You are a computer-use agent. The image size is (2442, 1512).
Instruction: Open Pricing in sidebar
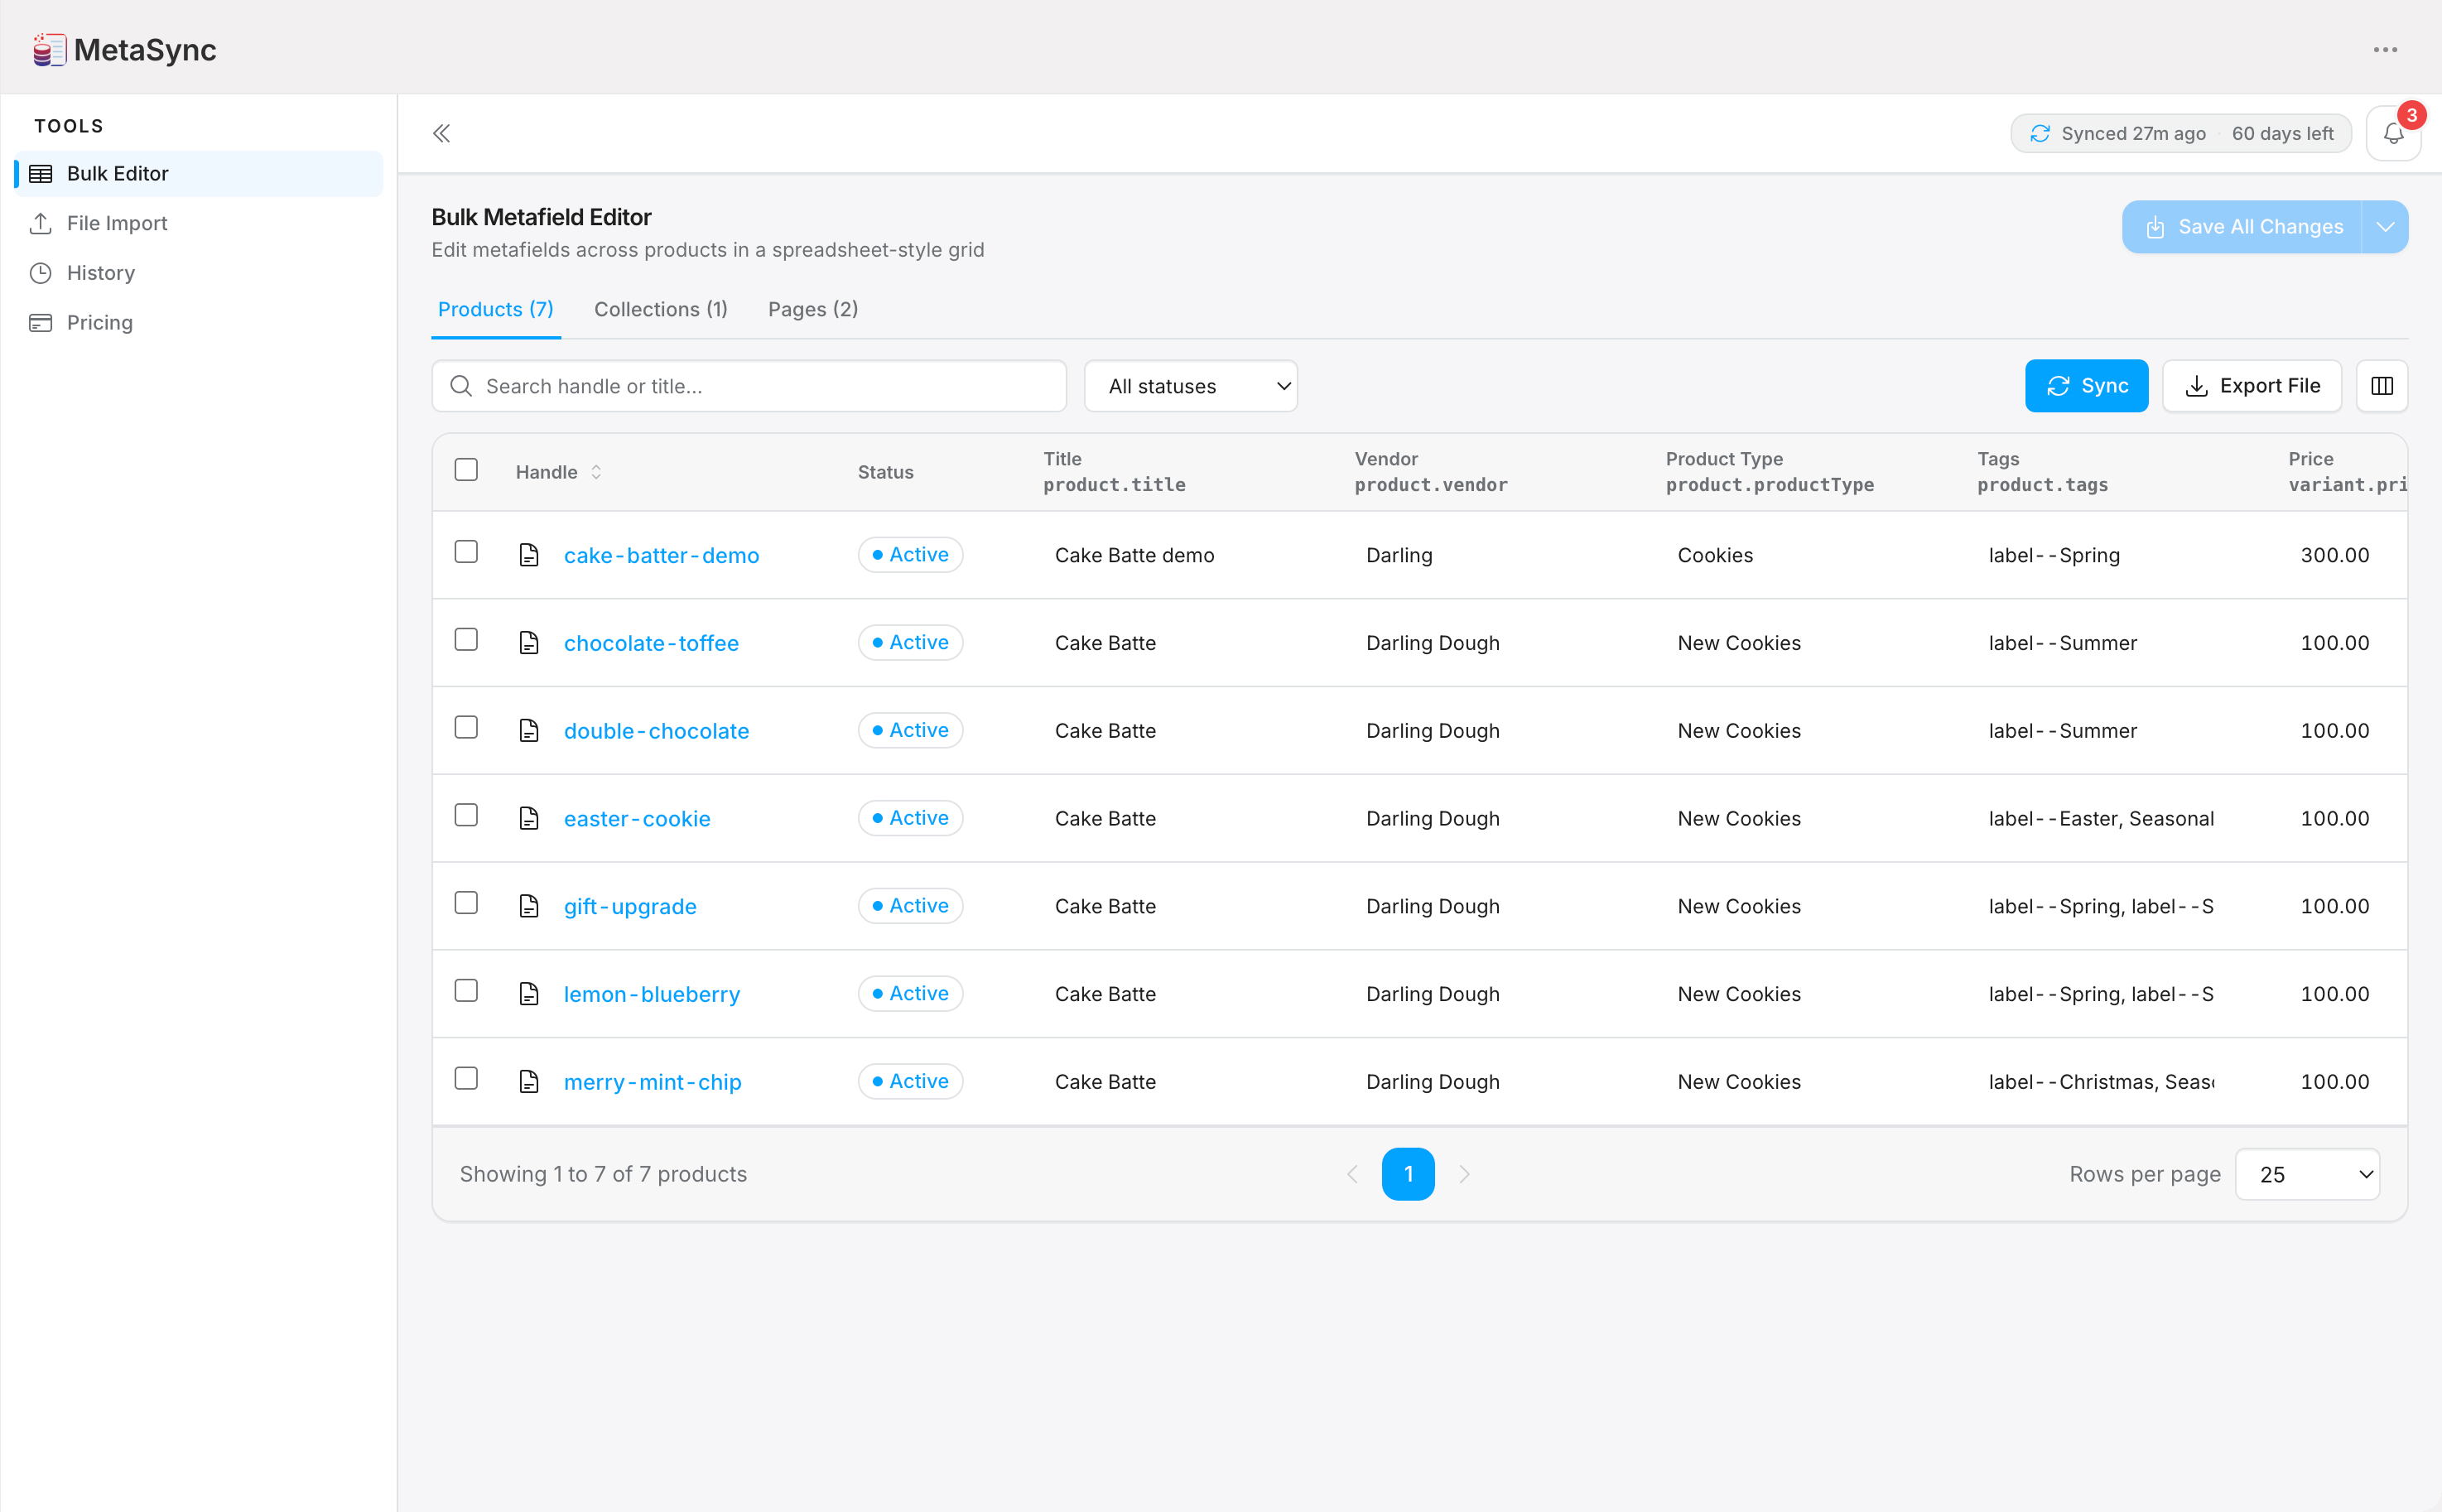(199, 322)
